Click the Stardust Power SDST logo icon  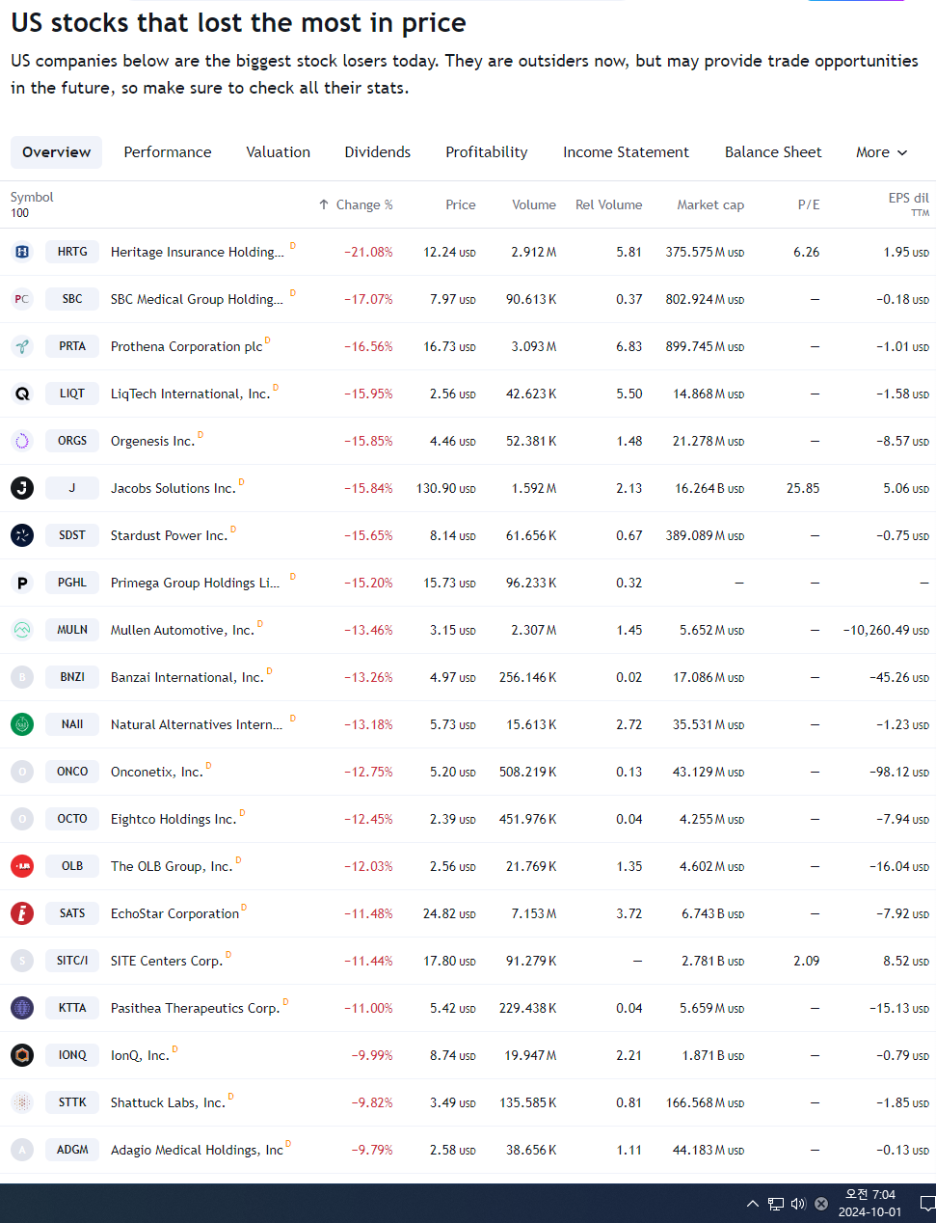tap(22, 535)
